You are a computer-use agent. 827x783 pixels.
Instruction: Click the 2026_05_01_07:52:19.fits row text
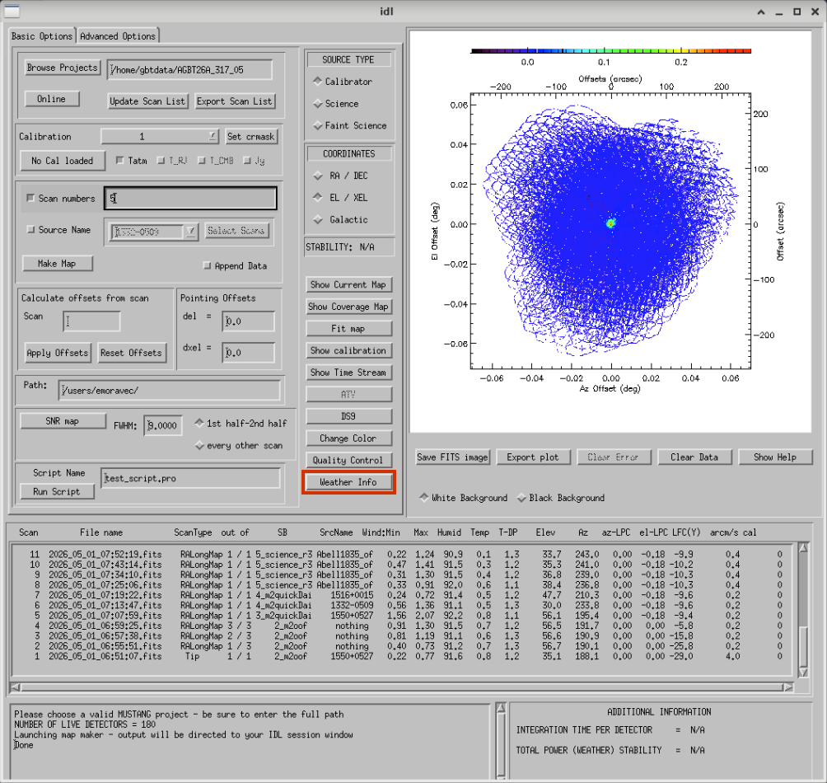[x=105, y=555]
